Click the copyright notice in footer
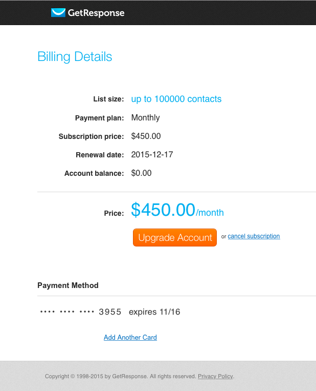 [x=120, y=376]
